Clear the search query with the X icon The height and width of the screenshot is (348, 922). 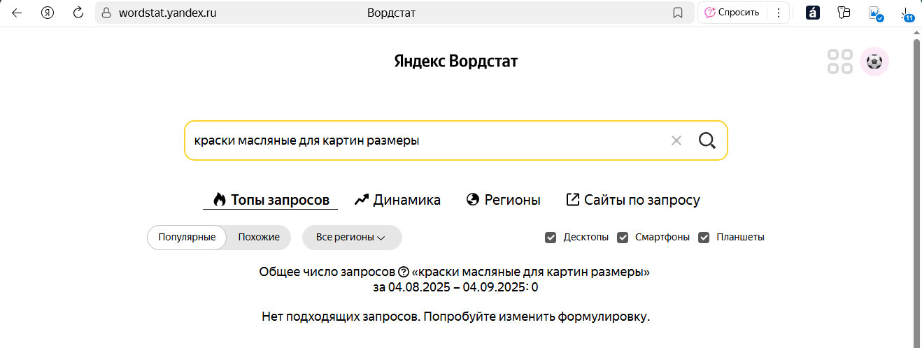676,140
